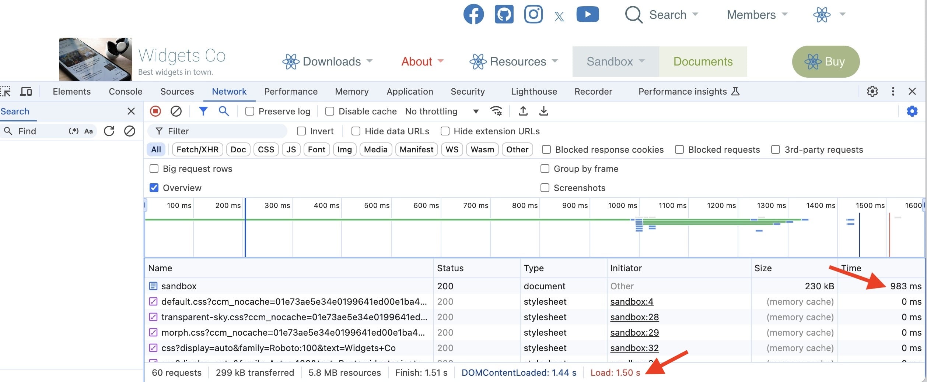Open the GitHub social icon
The width and height of the screenshot is (927, 382).
click(x=504, y=15)
